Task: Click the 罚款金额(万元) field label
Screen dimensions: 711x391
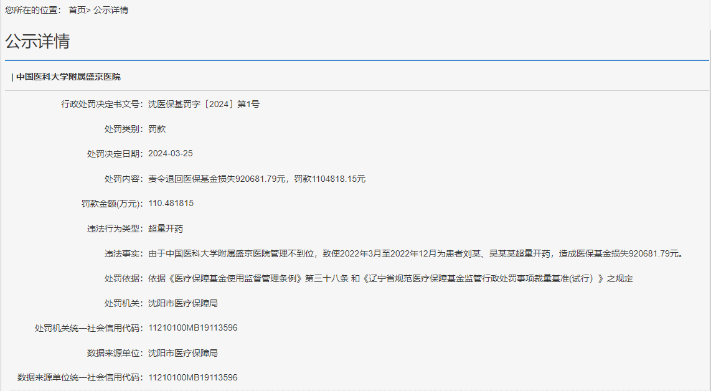Action: coord(112,204)
